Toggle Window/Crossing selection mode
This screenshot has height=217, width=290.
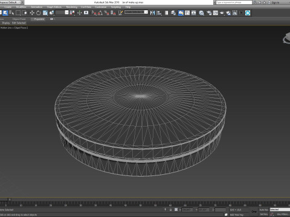[x=24, y=13]
